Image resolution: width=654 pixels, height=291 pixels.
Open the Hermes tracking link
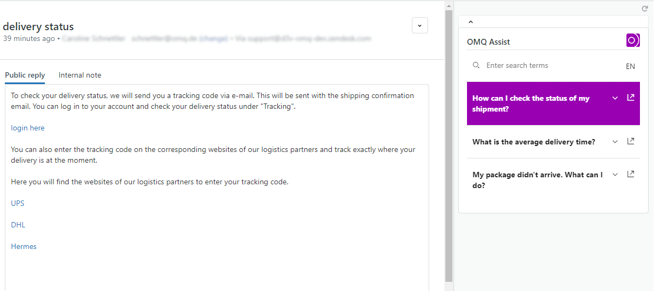[24, 247]
